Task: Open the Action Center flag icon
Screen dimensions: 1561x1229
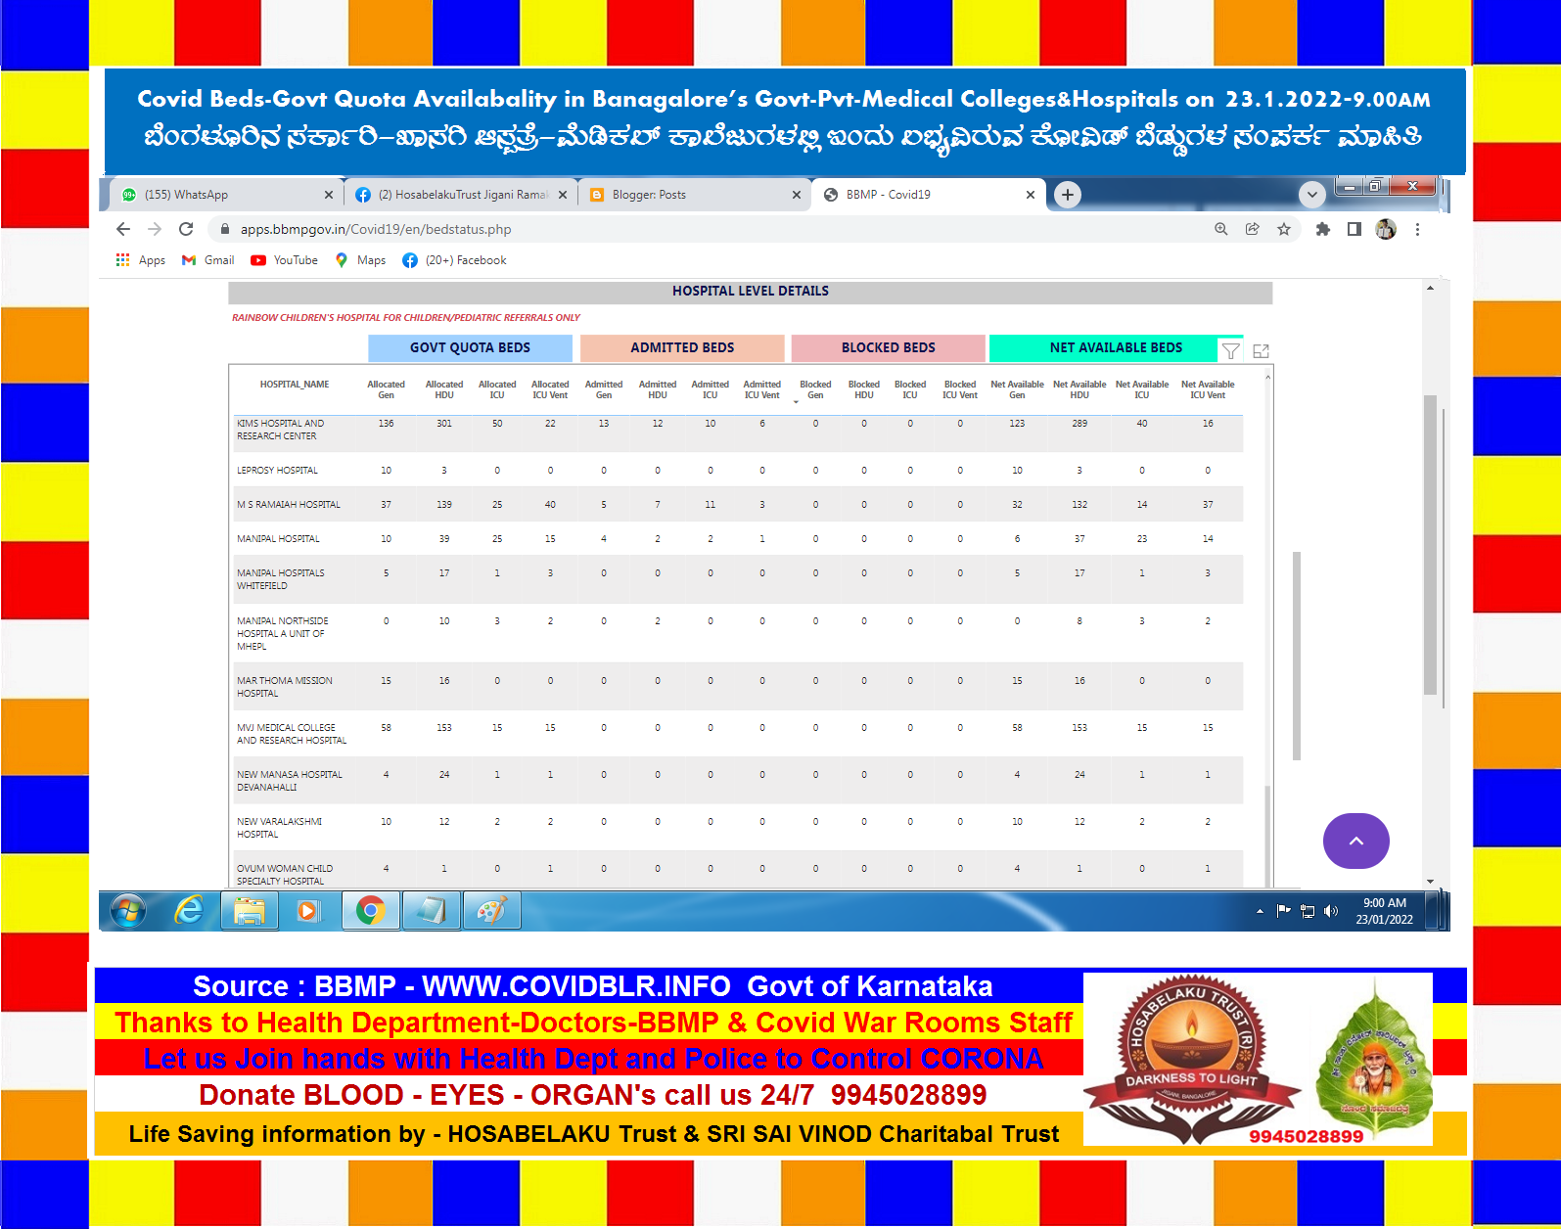Action: [1283, 911]
